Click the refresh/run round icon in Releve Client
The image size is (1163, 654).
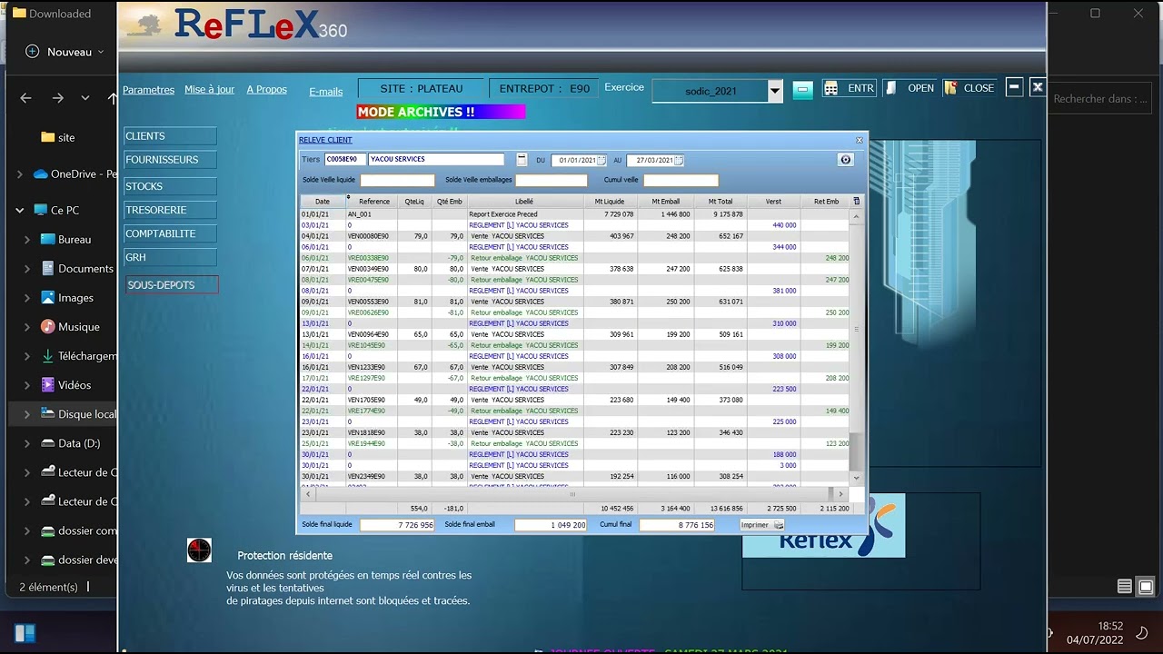tap(846, 159)
